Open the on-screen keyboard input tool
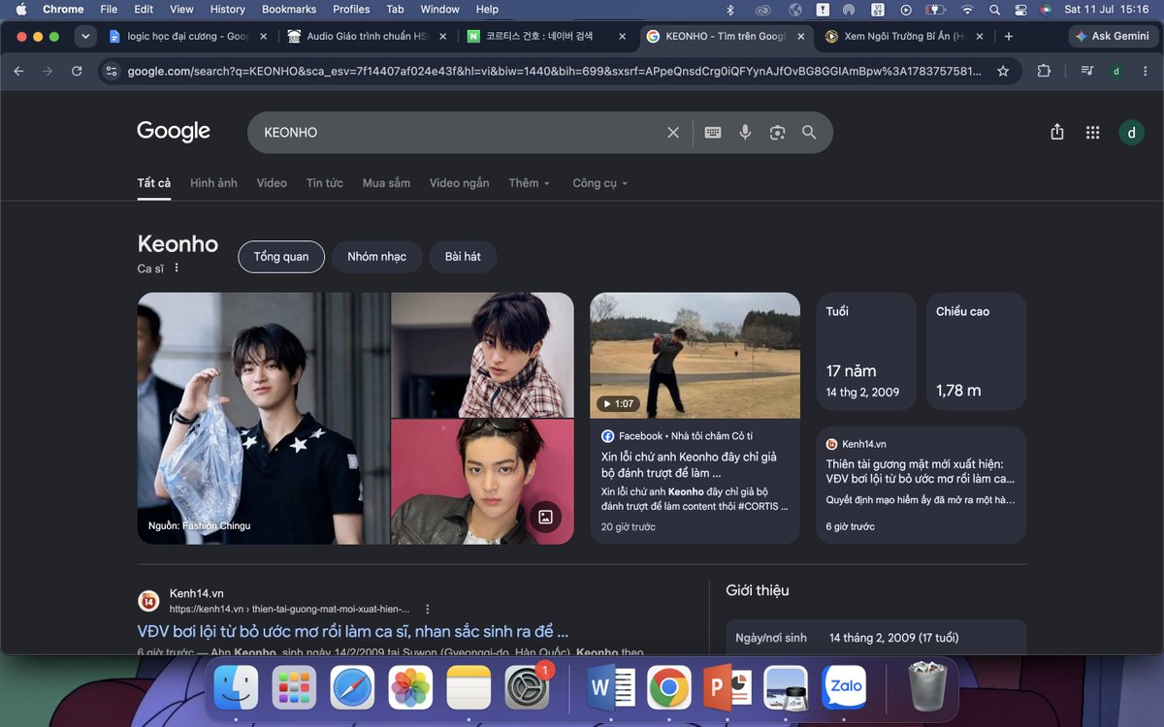 coord(713,133)
